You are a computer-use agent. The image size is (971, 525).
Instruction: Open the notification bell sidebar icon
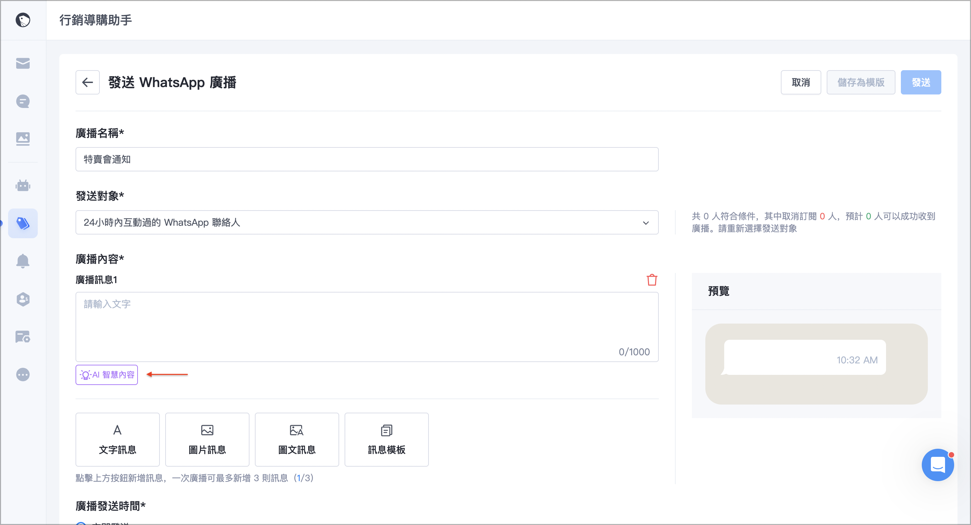coord(23,261)
